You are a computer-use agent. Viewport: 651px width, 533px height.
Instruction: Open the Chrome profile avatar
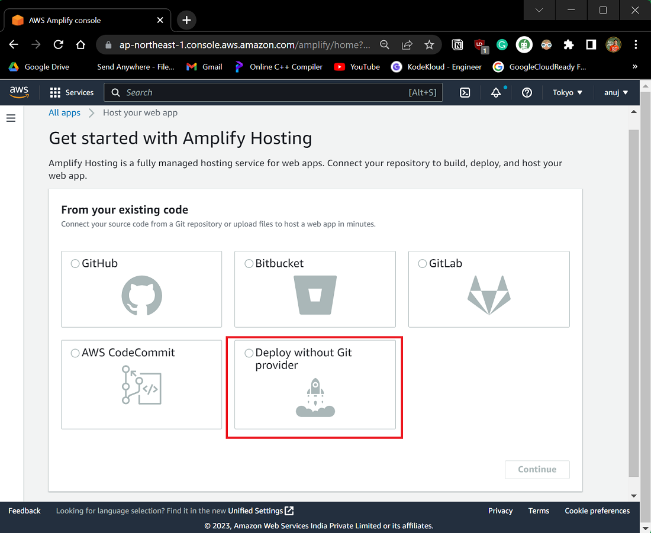(613, 45)
